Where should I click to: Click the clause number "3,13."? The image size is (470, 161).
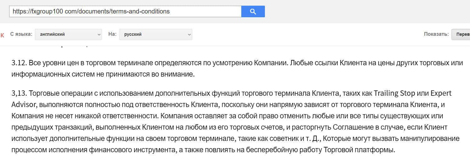click(x=20, y=94)
